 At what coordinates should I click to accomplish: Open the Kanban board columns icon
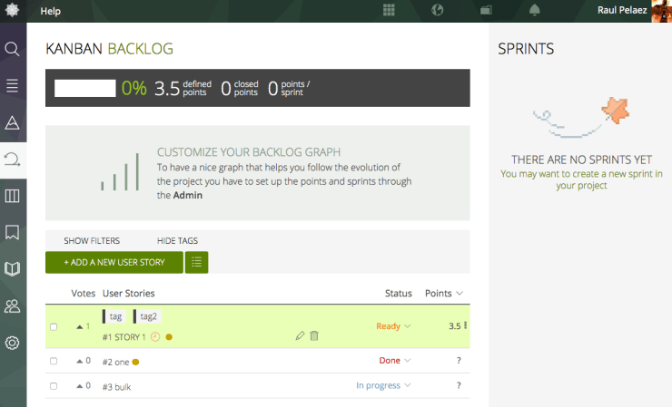(x=13, y=196)
